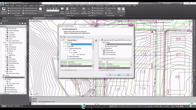The image size is (196, 110).
Task: Select Point Clouds in Toolspace tree
Action: tap(12, 49)
